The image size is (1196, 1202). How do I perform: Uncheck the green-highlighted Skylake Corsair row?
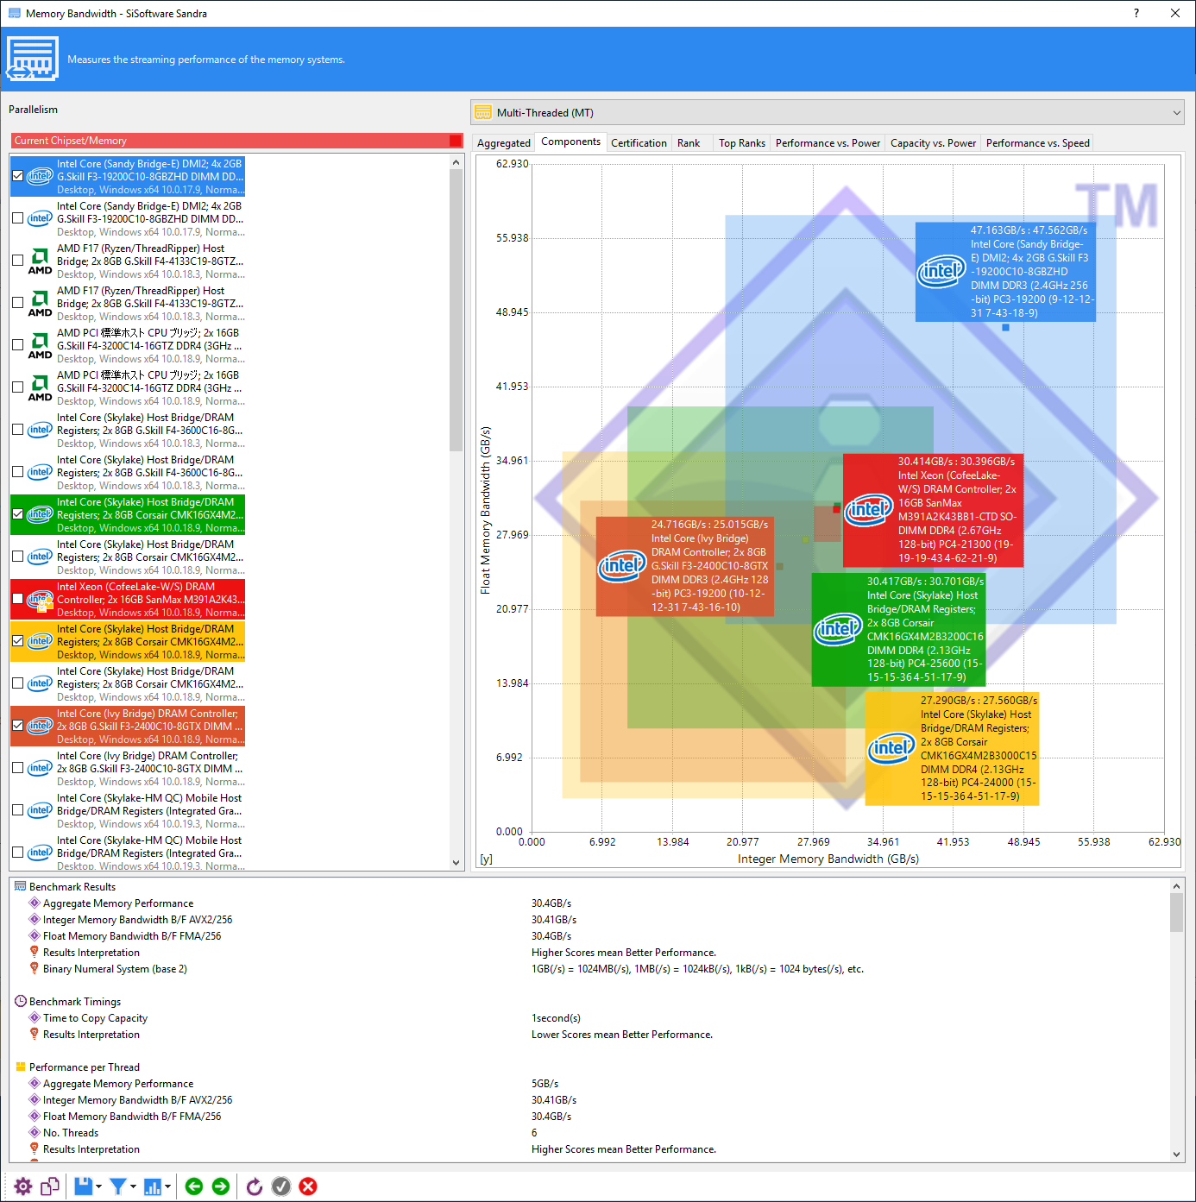[17, 514]
